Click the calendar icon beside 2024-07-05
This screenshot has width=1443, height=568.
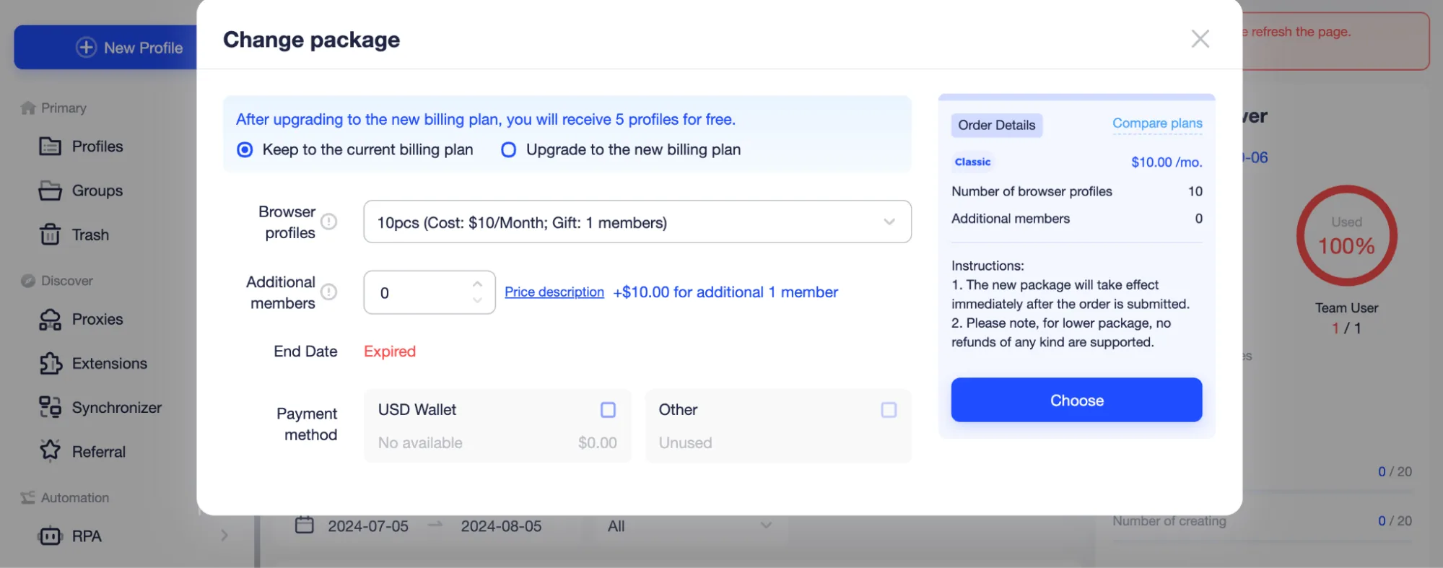pos(305,525)
